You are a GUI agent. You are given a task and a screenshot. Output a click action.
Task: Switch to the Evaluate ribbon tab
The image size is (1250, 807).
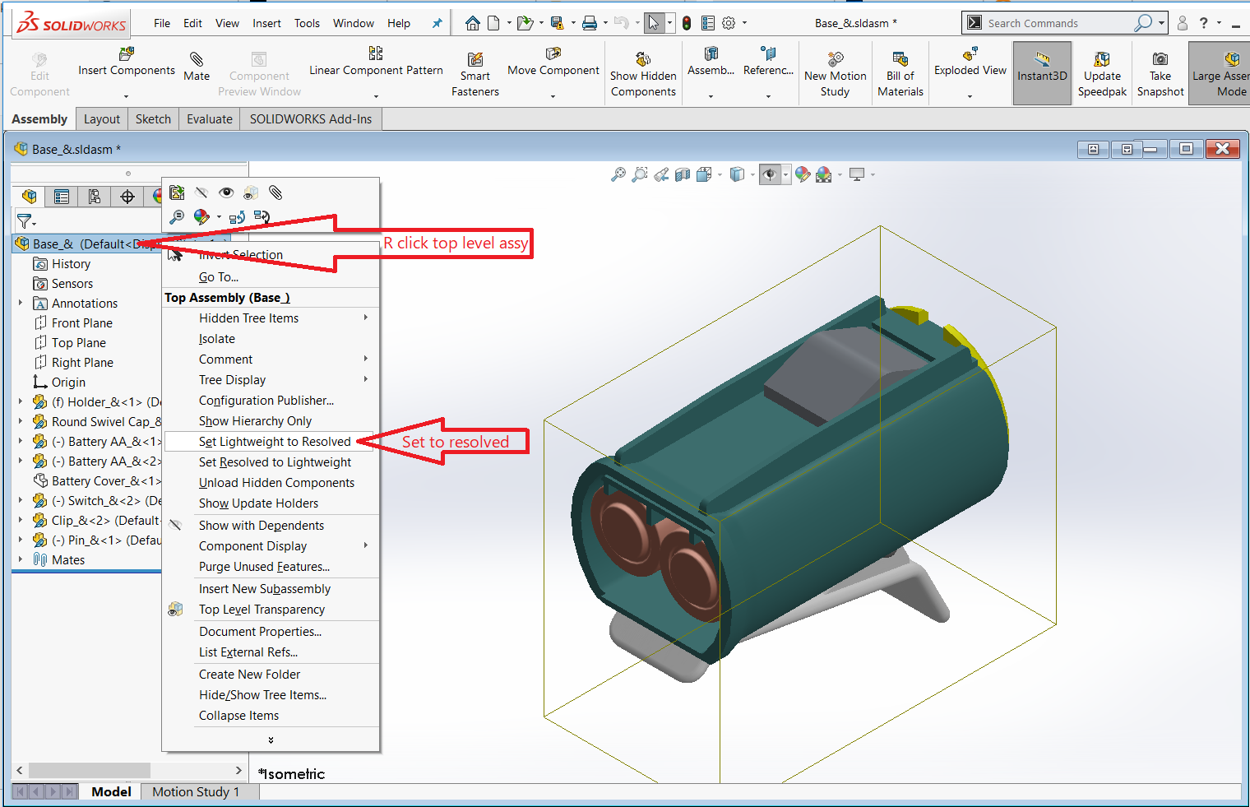tap(210, 119)
